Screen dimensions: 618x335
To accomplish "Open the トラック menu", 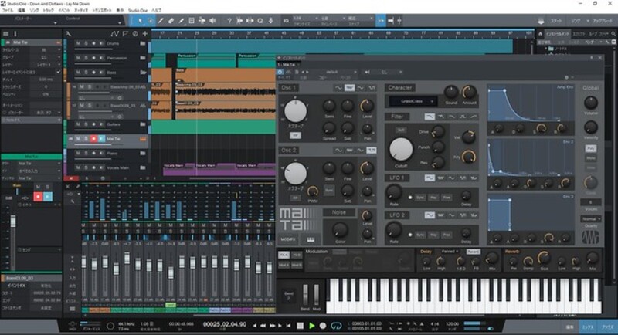I will click(x=49, y=10).
